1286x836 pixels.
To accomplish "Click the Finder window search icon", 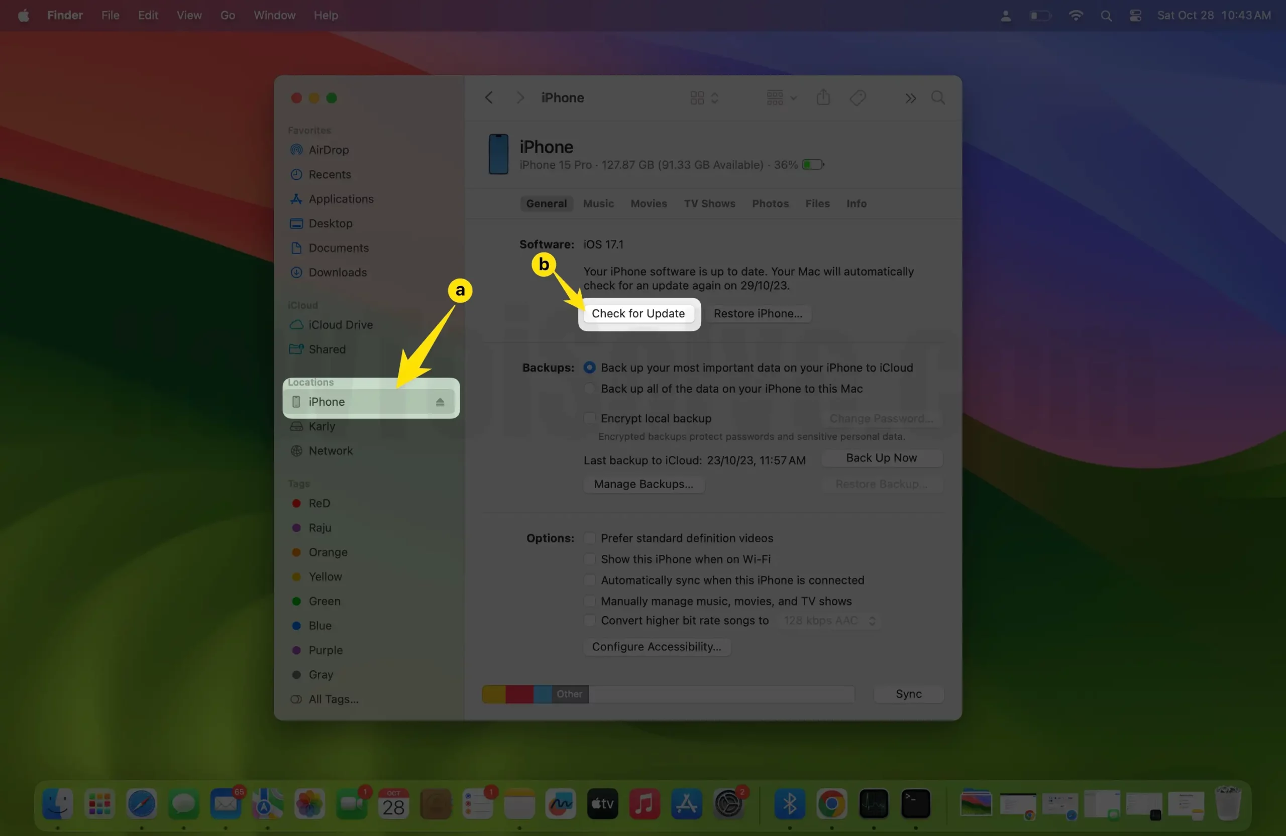I will pos(938,98).
